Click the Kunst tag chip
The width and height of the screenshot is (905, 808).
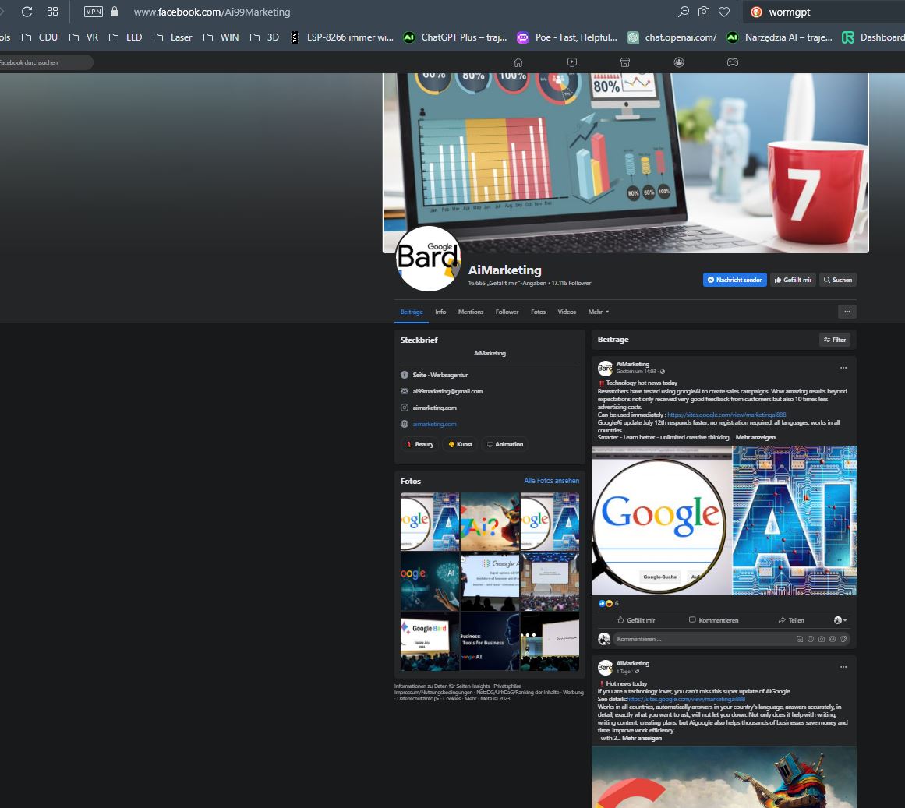point(460,444)
